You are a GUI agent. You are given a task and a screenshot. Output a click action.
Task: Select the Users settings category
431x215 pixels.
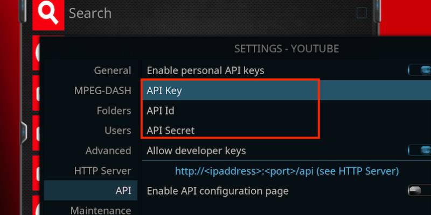pos(117,131)
